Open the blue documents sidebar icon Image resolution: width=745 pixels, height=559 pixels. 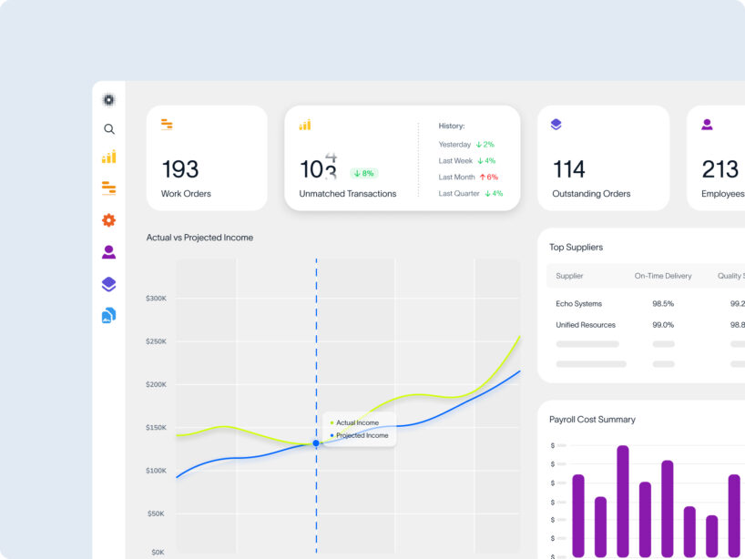pyautogui.click(x=109, y=316)
